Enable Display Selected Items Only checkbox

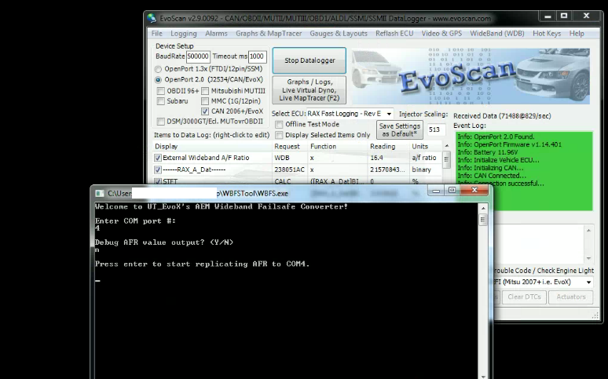pyautogui.click(x=279, y=135)
